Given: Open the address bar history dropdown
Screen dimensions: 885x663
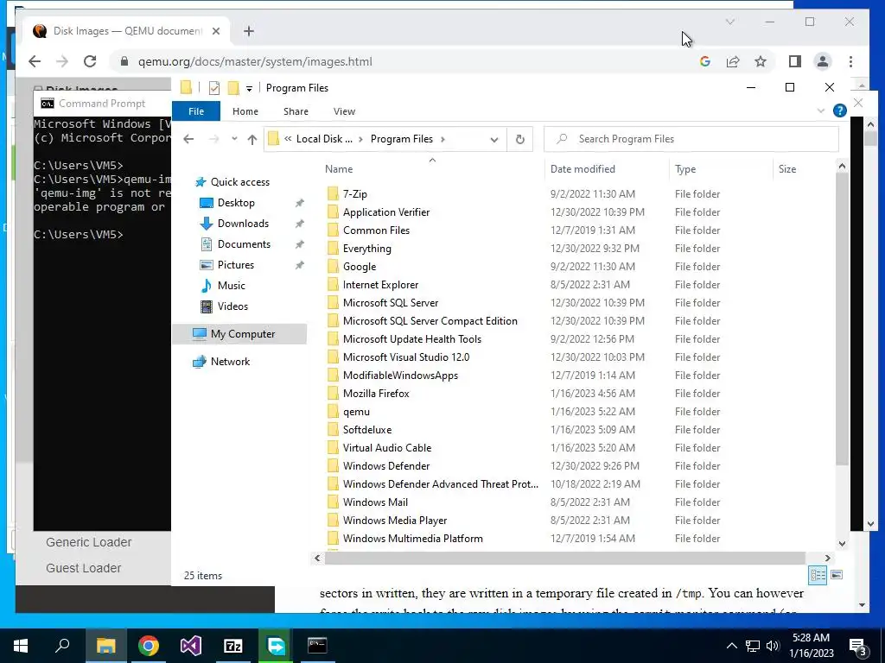Looking at the screenshot, I should (x=493, y=140).
